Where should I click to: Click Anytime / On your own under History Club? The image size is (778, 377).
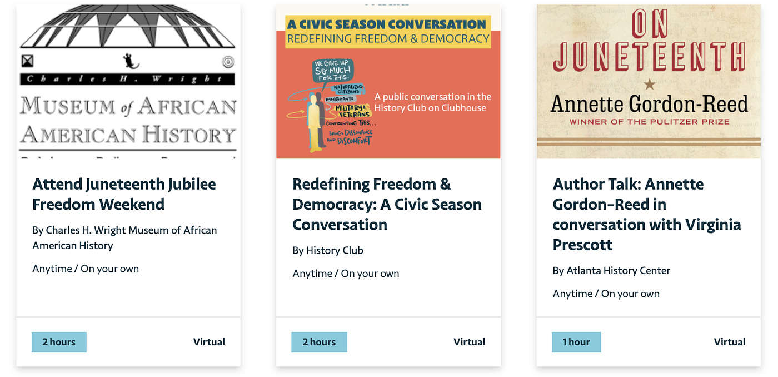pyautogui.click(x=346, y=274)
